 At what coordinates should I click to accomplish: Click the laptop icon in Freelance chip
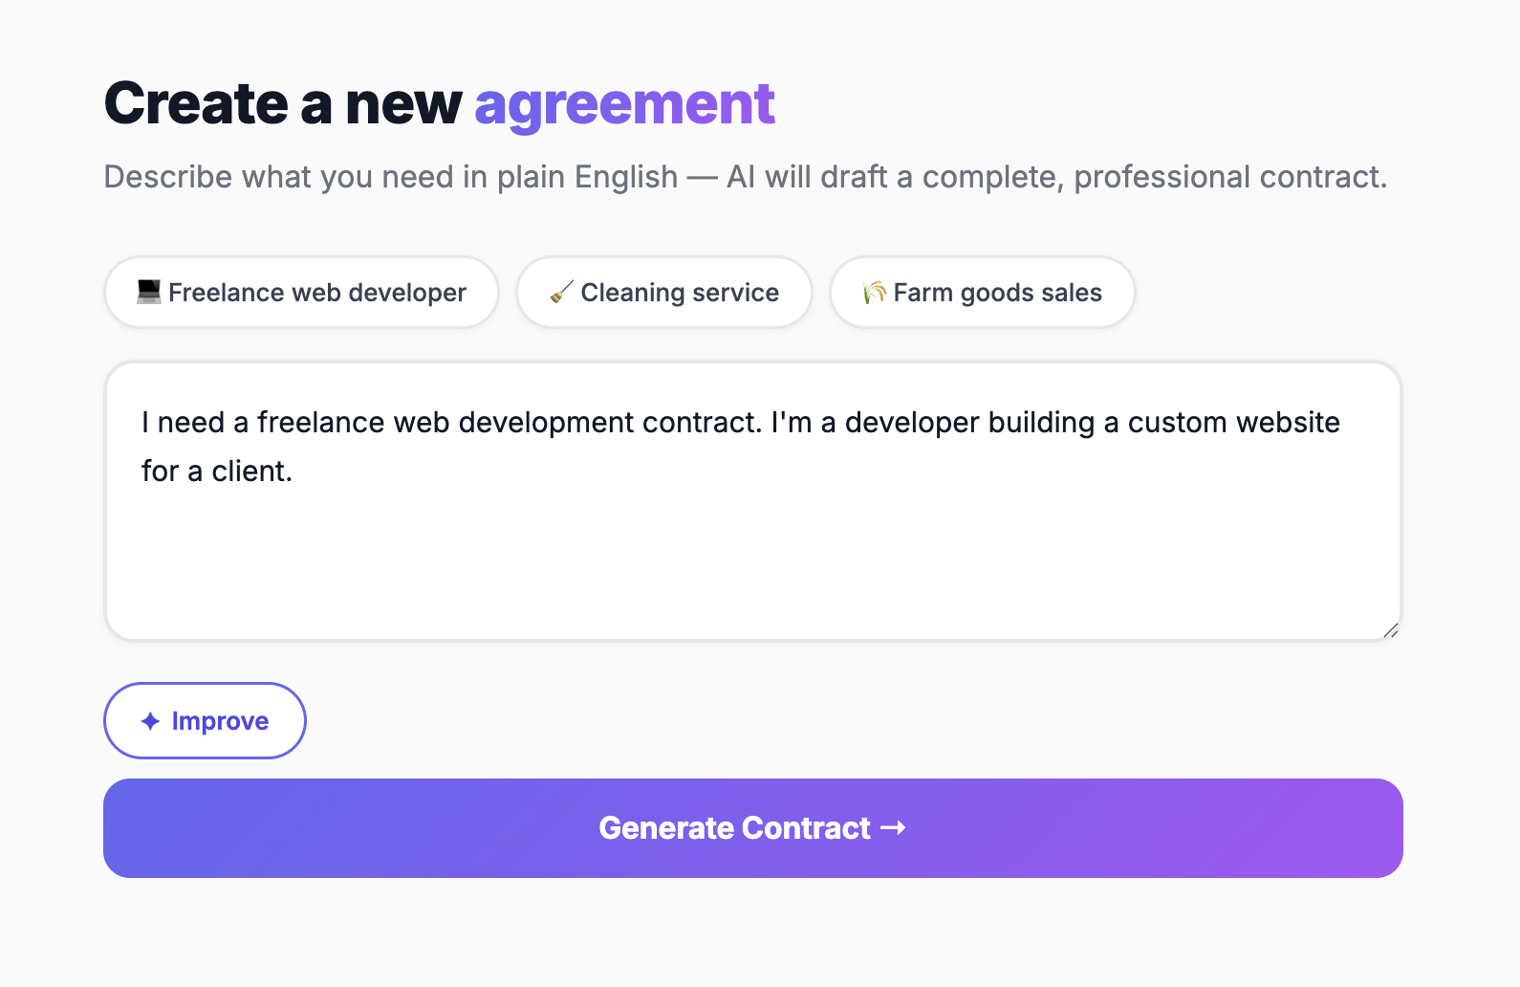pos(148,292)
